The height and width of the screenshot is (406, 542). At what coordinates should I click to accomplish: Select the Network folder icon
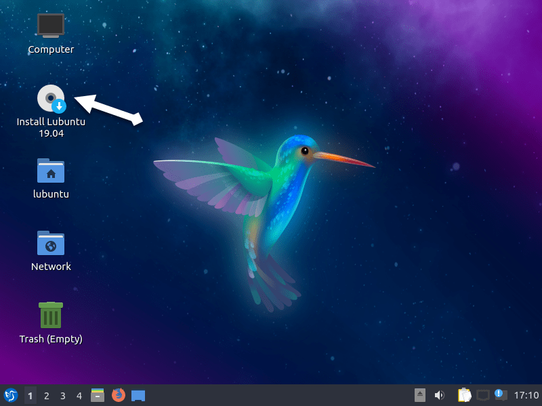[51, 244]
